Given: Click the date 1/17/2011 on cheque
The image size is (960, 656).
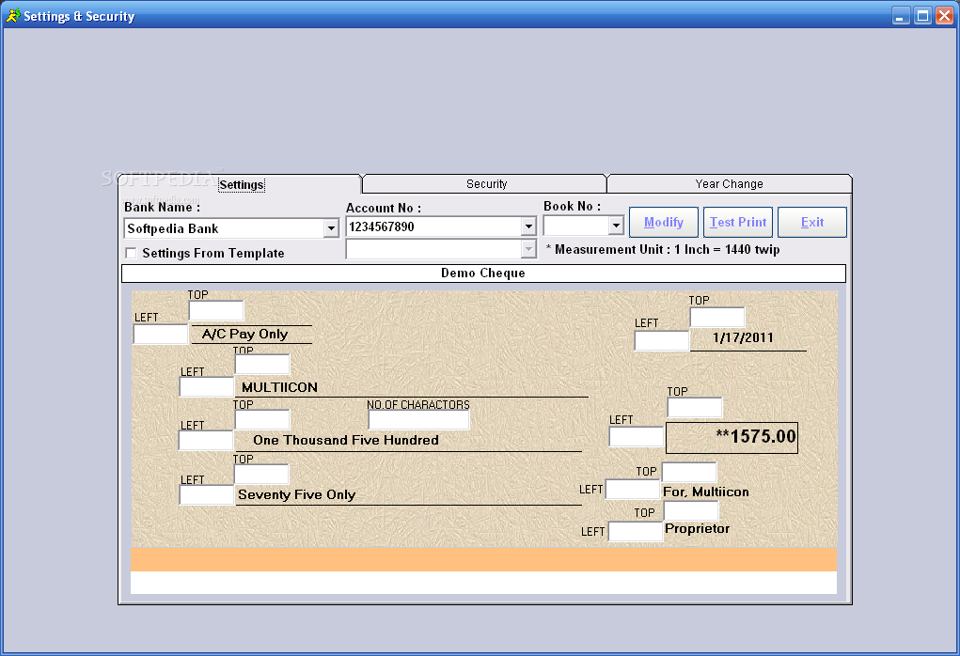Looking at the screenshot, I should 743,337.
